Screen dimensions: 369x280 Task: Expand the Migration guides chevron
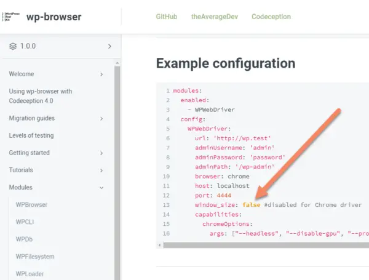pyautogui.click(x=101, y=118)
